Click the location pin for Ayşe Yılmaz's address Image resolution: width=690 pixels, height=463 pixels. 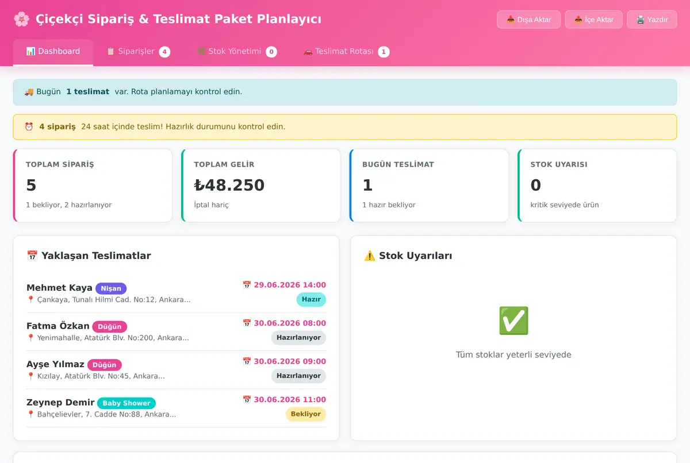[x=31, y=376]
